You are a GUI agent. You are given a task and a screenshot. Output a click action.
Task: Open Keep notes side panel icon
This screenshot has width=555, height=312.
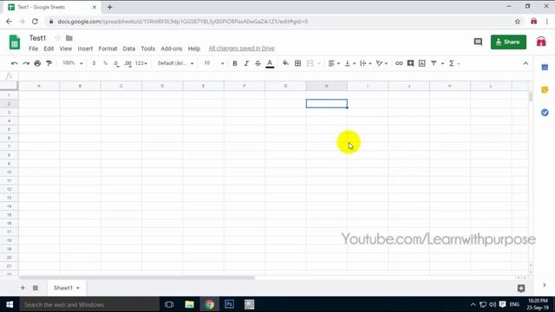click(x=545, y=90)
